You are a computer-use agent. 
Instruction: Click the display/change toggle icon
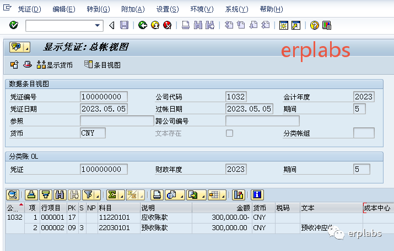[x=14, y=65]
